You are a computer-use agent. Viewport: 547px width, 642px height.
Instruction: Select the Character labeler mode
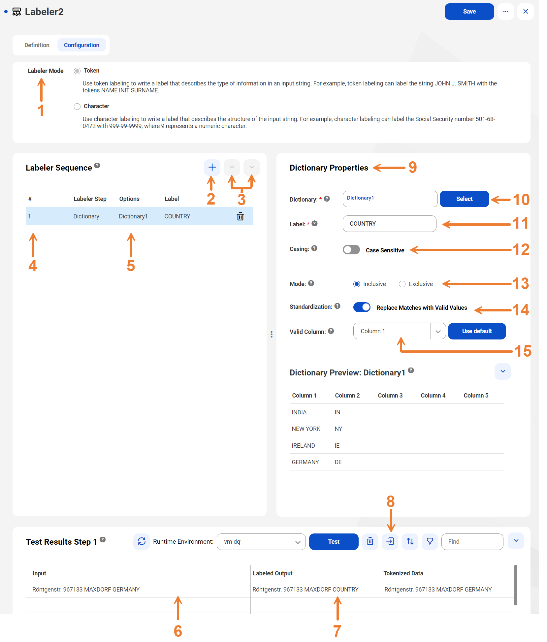pos(77,106)
